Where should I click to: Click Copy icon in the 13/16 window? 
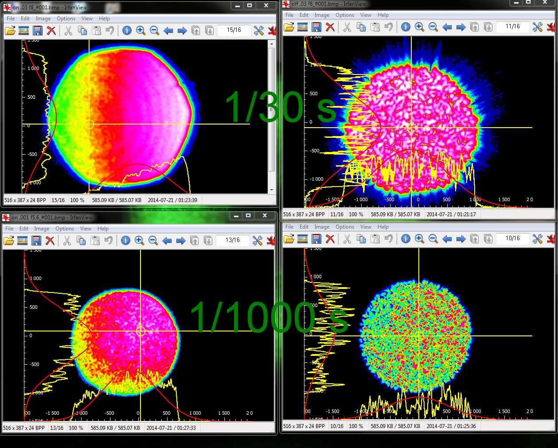[81, 241]
